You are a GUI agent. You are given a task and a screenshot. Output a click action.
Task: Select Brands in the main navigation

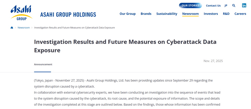coord(146,14)
